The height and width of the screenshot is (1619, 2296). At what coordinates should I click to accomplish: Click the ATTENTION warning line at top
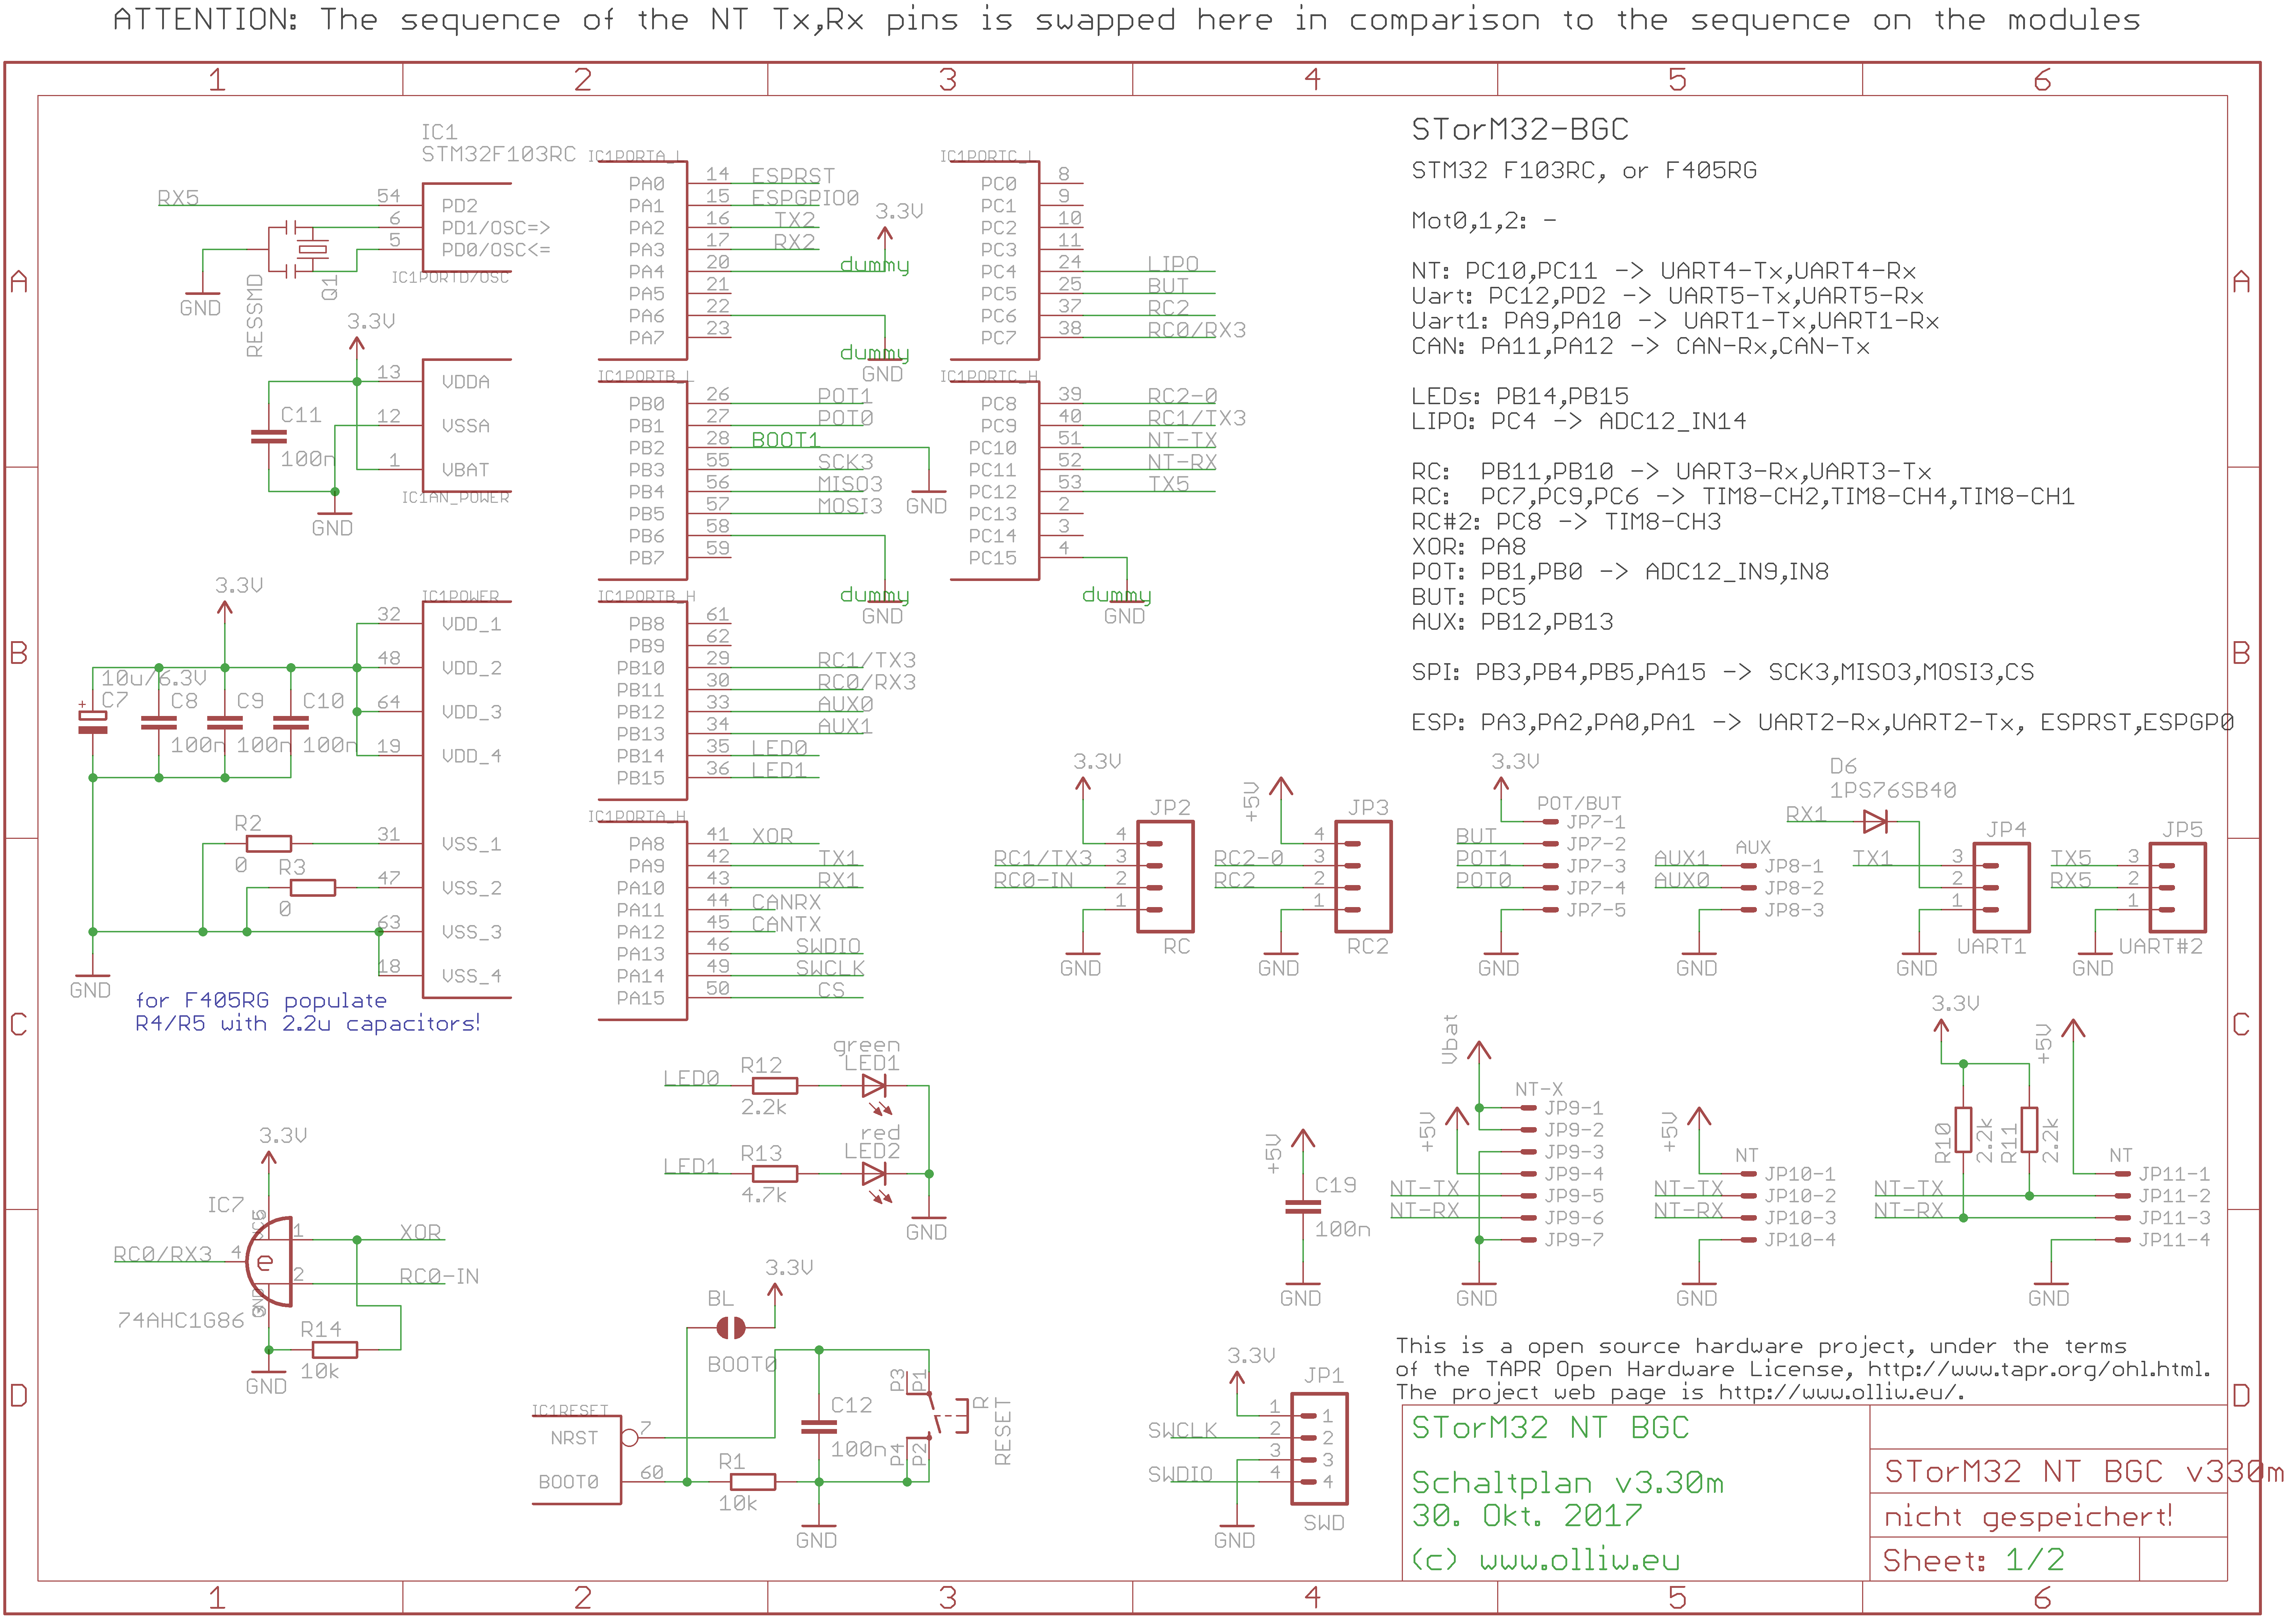[1126, 20]
